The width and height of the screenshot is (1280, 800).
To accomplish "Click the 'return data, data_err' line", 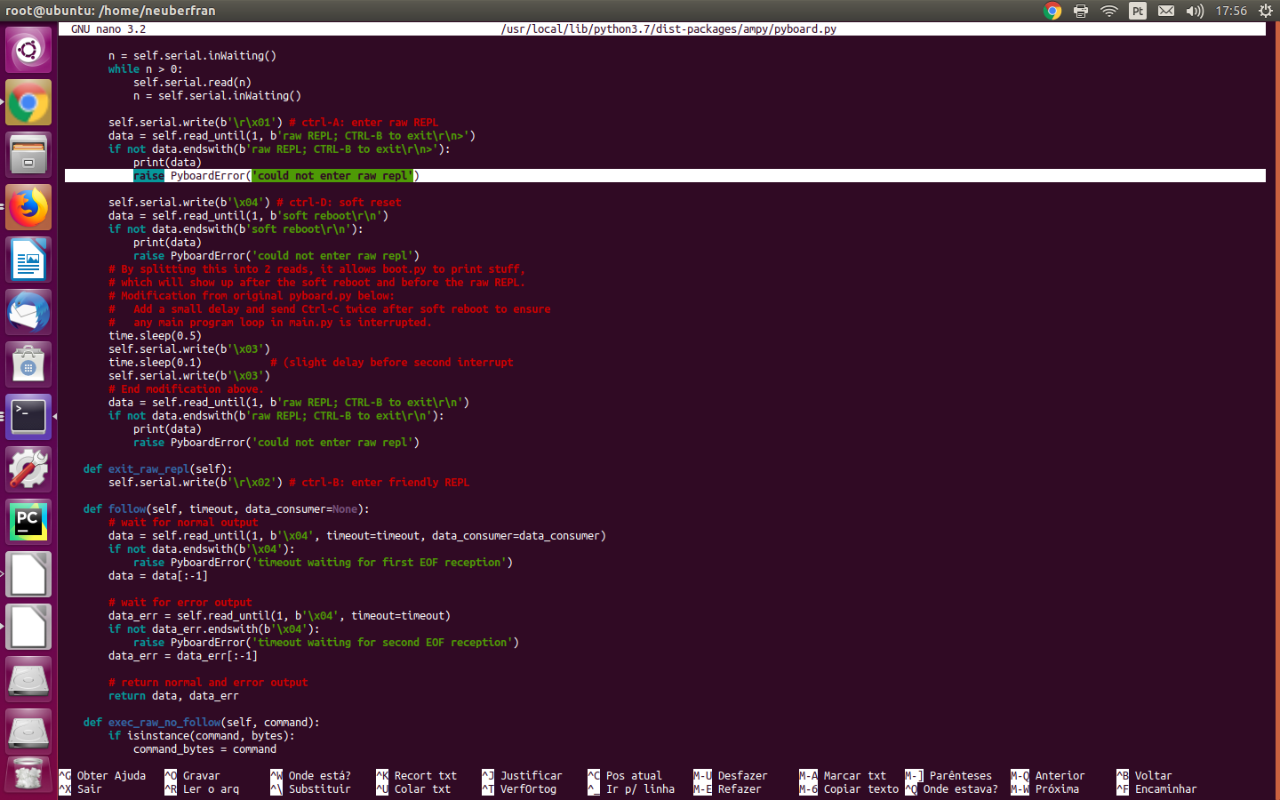I will click(x=173, y=696).
